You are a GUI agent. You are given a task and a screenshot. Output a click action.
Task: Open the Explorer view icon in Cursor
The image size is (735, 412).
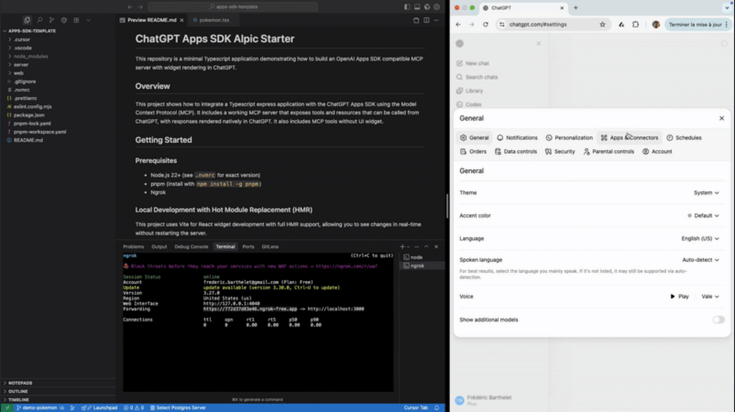27,20
